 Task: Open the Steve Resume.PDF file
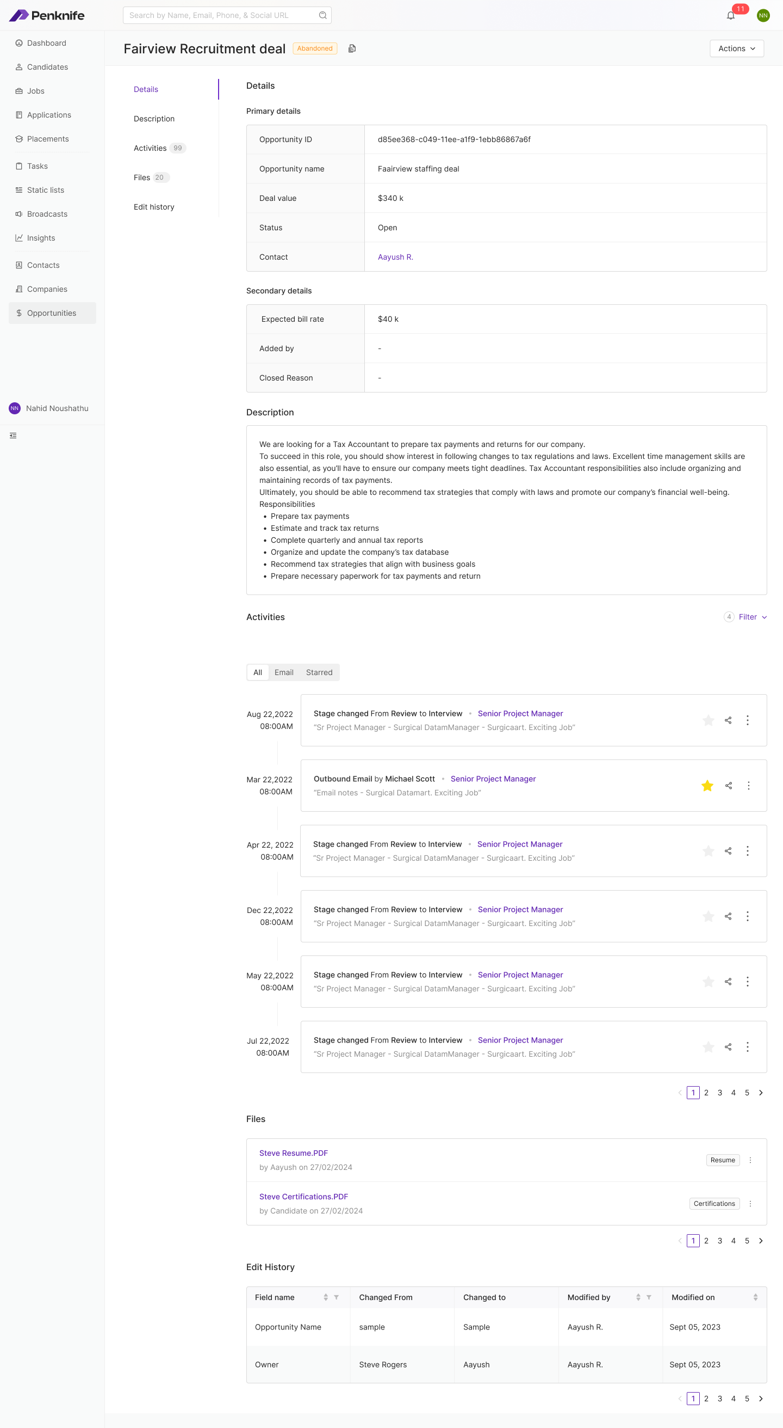pos(294,1153)
